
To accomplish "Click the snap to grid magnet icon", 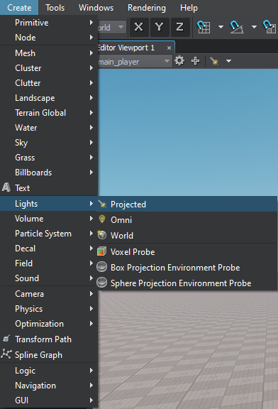I will (204, 27).
